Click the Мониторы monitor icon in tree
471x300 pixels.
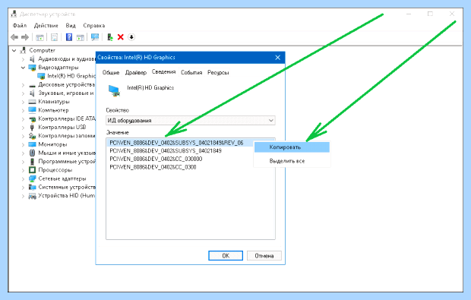coord(32,144)
